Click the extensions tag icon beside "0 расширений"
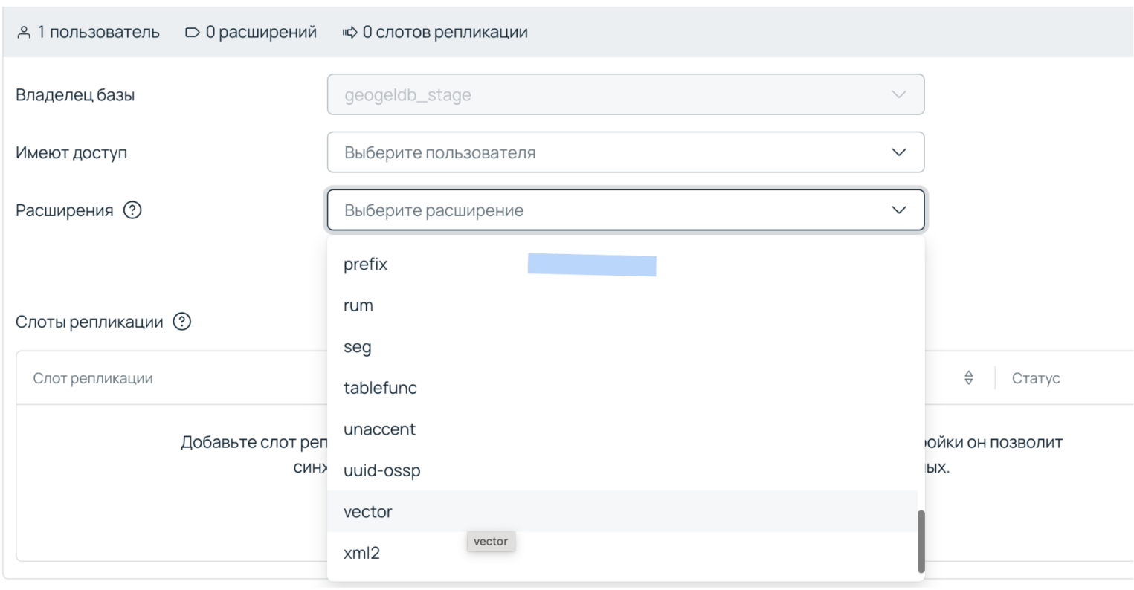The image size is (1134, 590). pyautogui.click(x=193, y=33)
